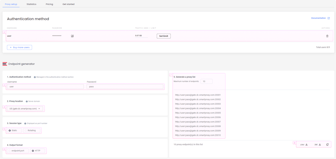Download the proxy list as .csv
336x159 pixels.
[x=304, y=145]
